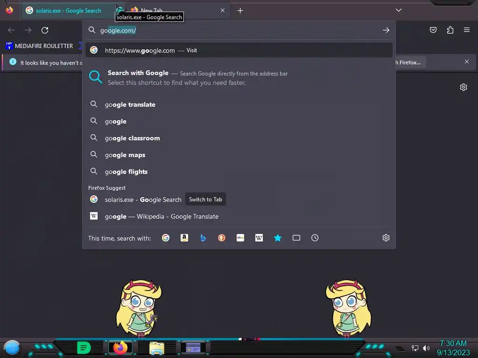Screen dimensions: 478x358
Task: Search open tabs using the tabs icon
Action: (296, 238)
